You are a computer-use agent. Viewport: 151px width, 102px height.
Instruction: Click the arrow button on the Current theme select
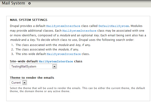pyautogui.click(x=24, y=83)
